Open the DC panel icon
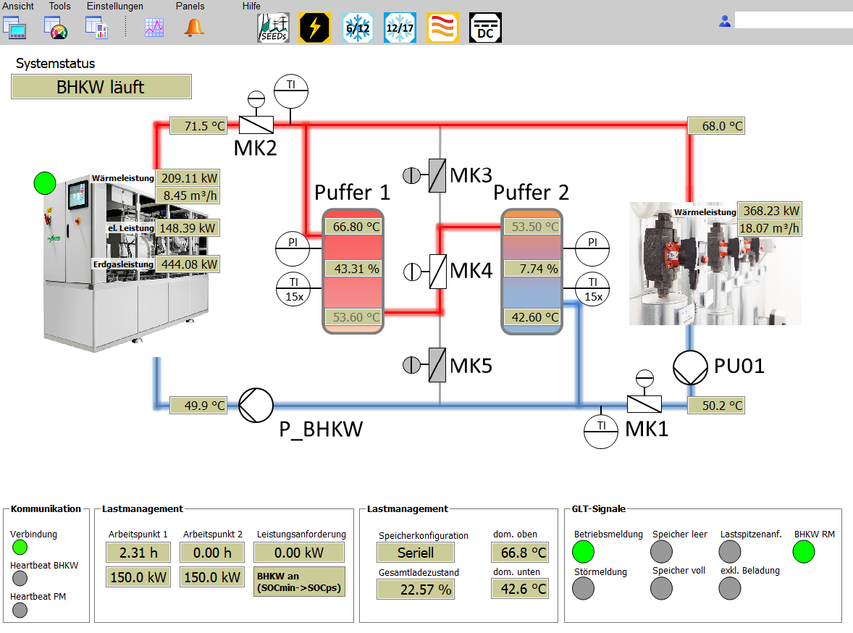This screenshot has height=633, width=853. 485,28
